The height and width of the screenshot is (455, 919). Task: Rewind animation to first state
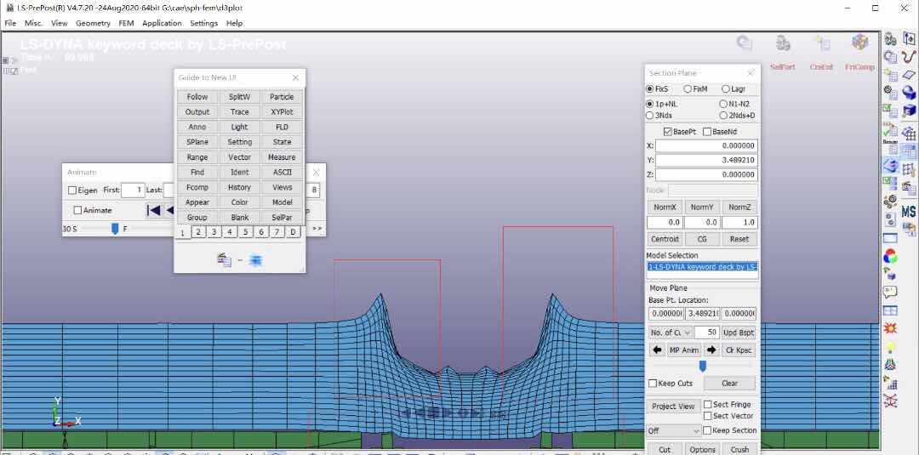click(x=153, y=210)
